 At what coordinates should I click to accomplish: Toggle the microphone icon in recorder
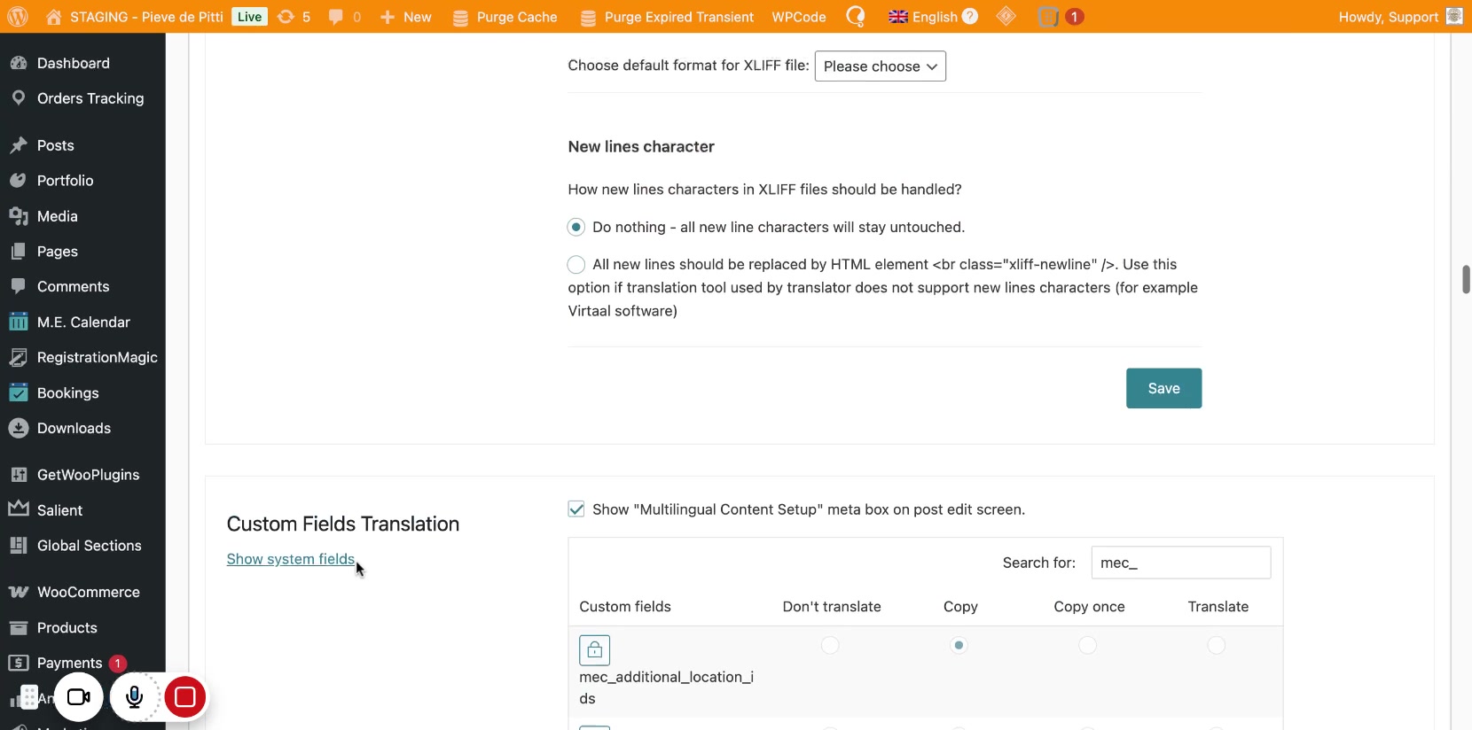pyautogui.click(x=134, y=697)
